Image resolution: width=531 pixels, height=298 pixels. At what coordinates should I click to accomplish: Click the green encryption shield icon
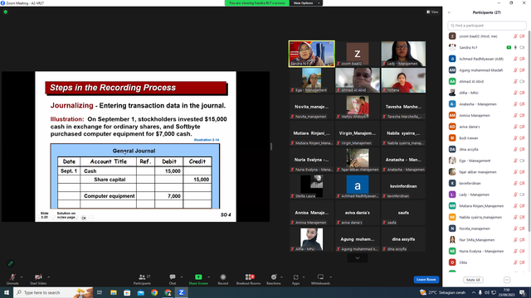click(x=6, y=12)
